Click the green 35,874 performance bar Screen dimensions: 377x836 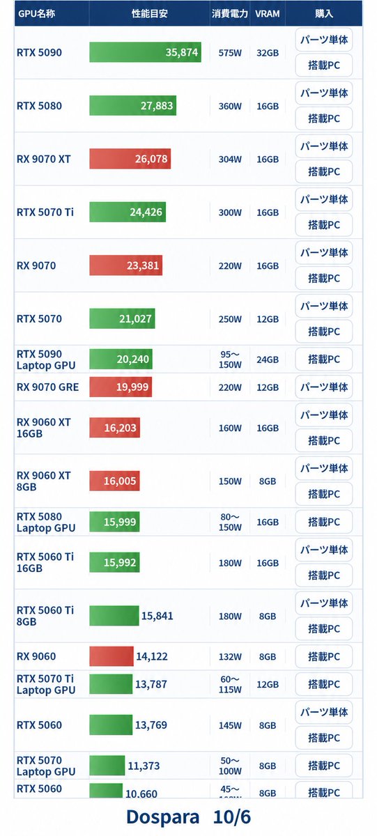point(145,52)
